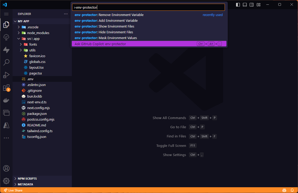Select the .env file
Viewport: 298px width, 193px height.
42,79
